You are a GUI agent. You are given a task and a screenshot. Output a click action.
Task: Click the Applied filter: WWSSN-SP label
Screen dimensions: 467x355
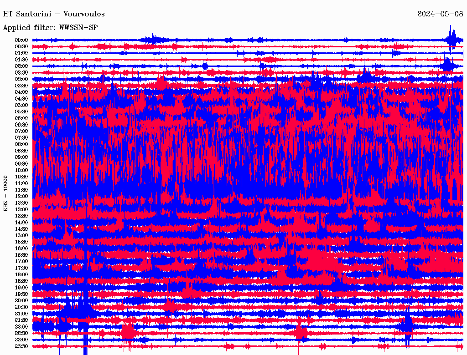point(50,28)
